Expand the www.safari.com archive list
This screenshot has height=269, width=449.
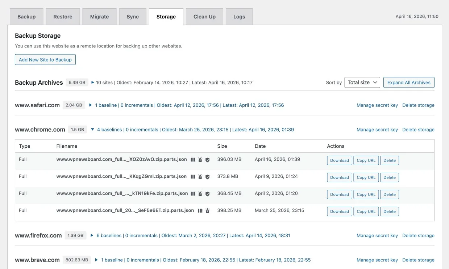pyautogui.click(x=91, y=105)
